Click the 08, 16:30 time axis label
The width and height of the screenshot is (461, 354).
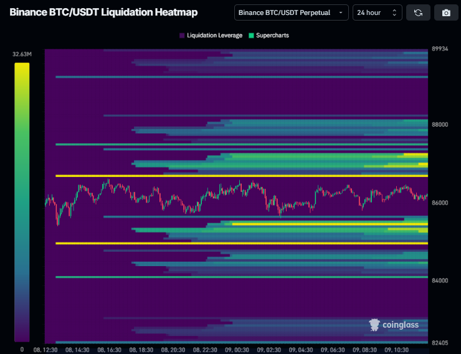pyautogui.click(x=110, y=350)
